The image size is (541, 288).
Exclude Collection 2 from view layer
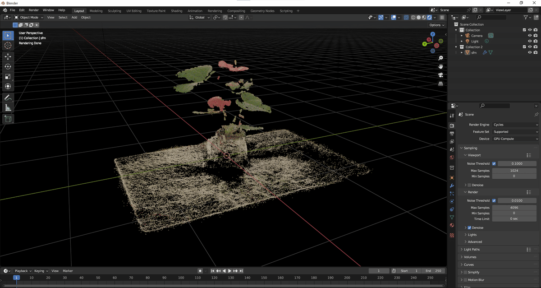tap(524, 47)
